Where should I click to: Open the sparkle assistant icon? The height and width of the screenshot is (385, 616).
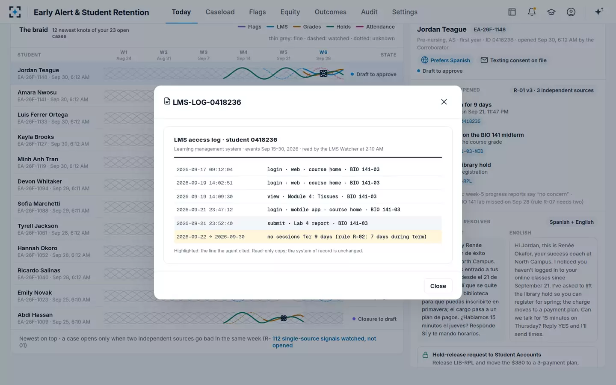[x=599, y=12]
